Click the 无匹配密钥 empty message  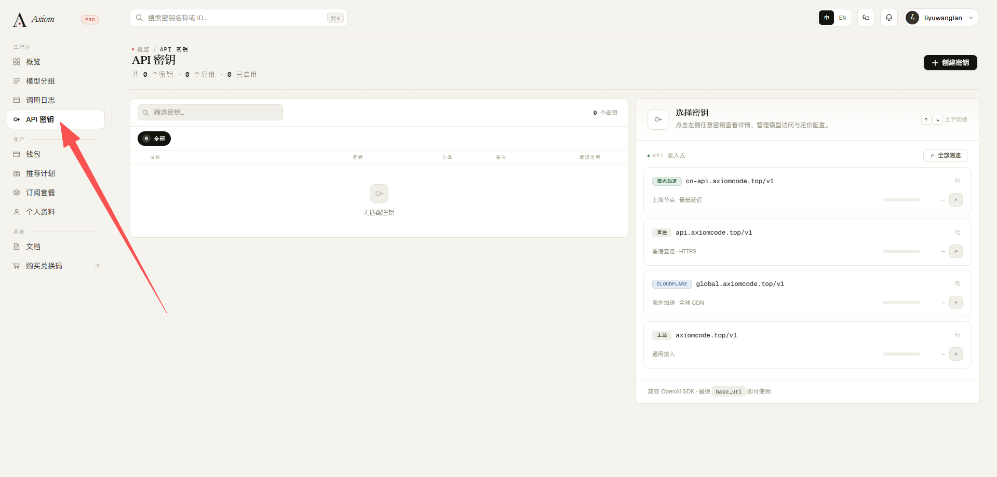[x=379, y=212]
